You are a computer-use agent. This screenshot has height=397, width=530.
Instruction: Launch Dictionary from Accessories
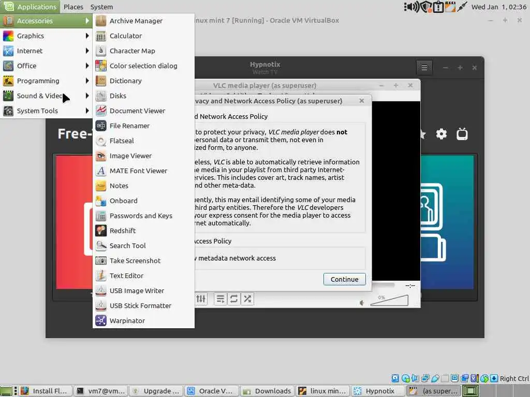[143, 81]
